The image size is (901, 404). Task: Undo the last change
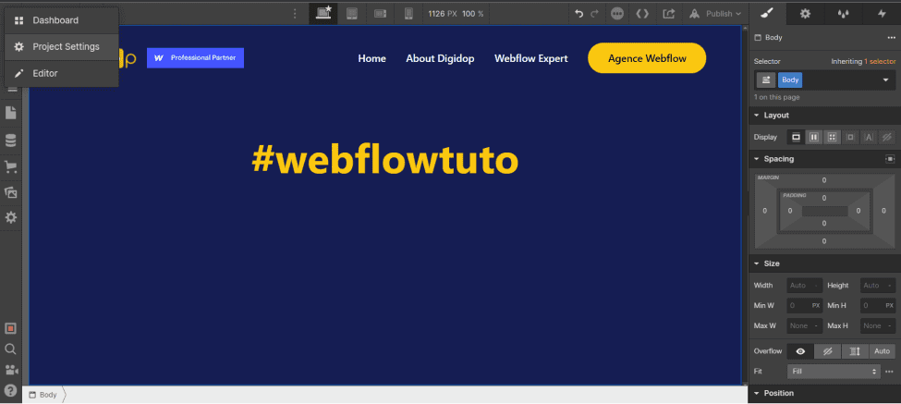579,13
